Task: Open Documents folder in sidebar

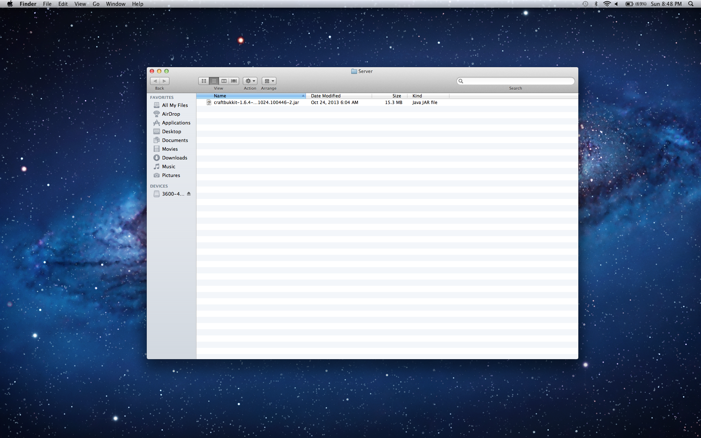Action: (x=171, y=140)
